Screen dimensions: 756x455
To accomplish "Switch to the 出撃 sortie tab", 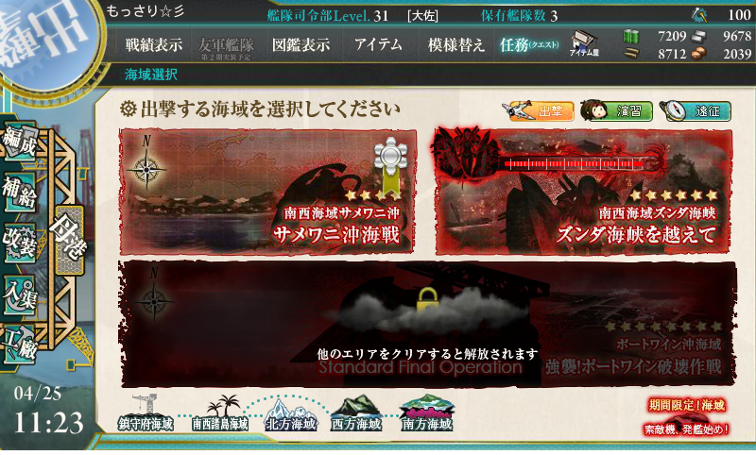I will point(538,110).
